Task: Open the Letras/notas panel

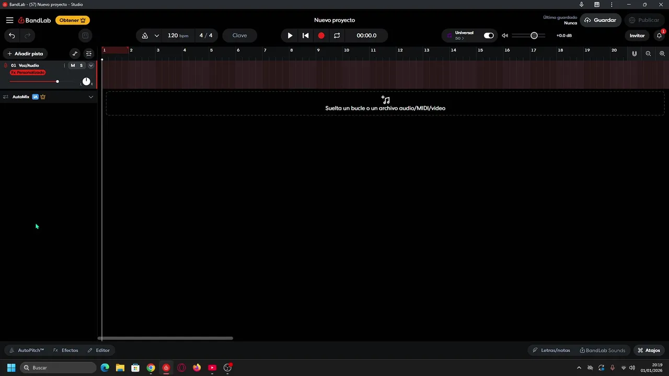Action: (551, 350)
